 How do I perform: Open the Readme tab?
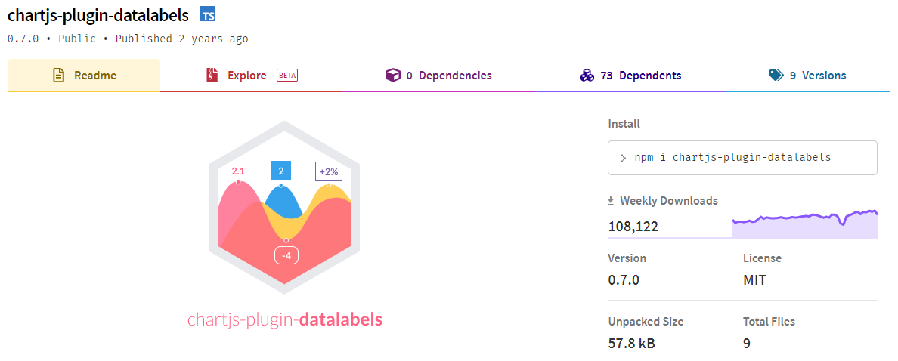pyautogui.click(x=84, y=75)
